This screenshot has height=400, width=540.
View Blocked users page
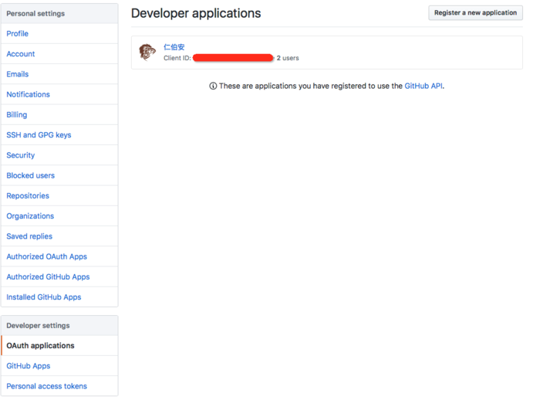tap(31, 175)
